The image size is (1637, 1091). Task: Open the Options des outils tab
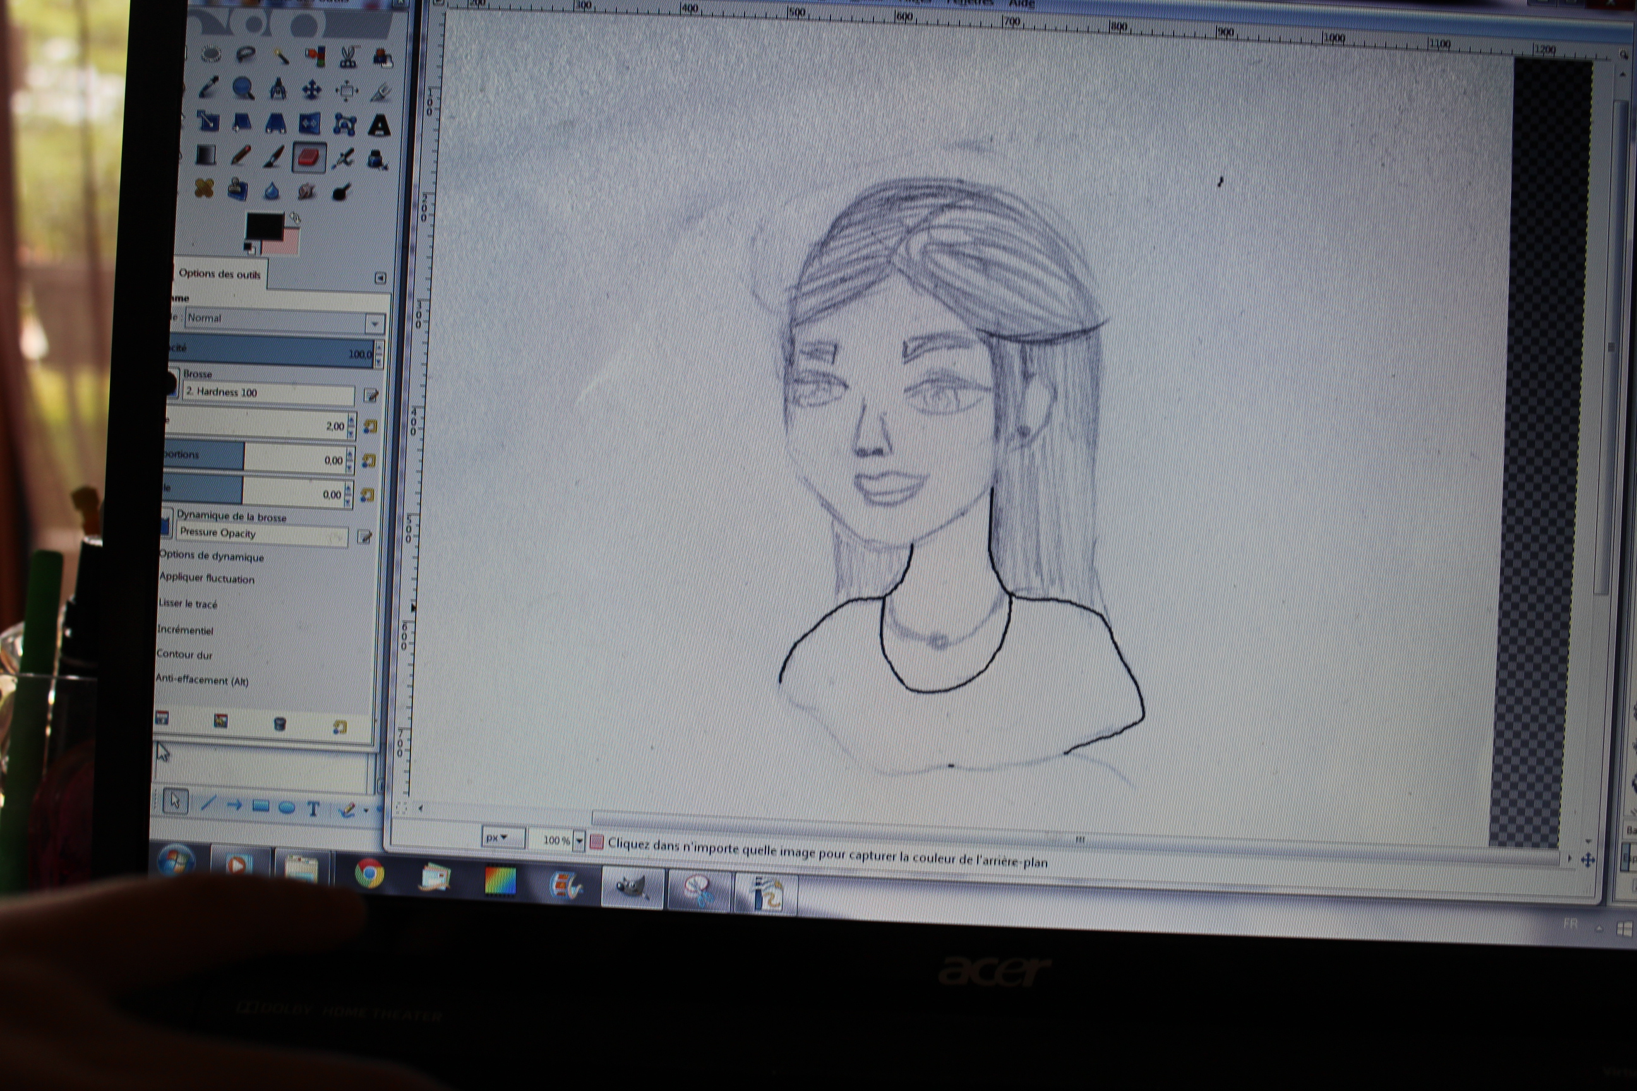pos(219,273)
